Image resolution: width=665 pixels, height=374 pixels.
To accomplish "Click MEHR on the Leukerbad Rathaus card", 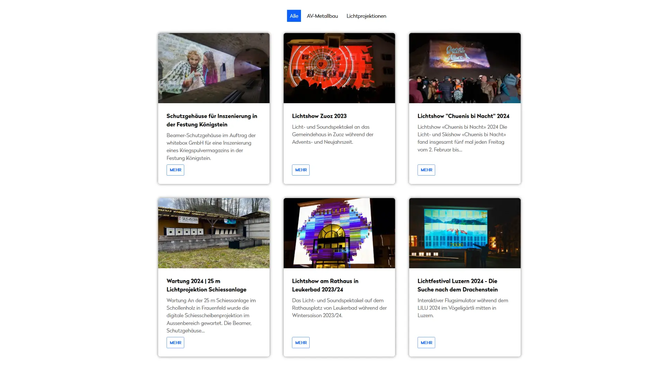I will pos(301,342).
